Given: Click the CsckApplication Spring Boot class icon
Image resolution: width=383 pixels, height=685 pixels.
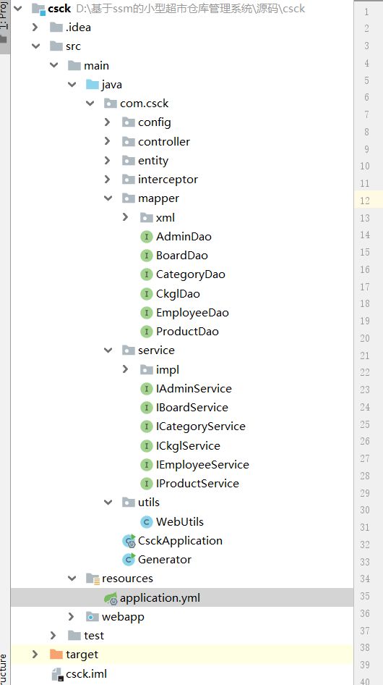Looking at the screenshot, I should (129, 541).
